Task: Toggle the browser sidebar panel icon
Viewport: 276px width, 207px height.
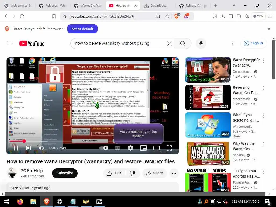Action: (x=231, y=16)
